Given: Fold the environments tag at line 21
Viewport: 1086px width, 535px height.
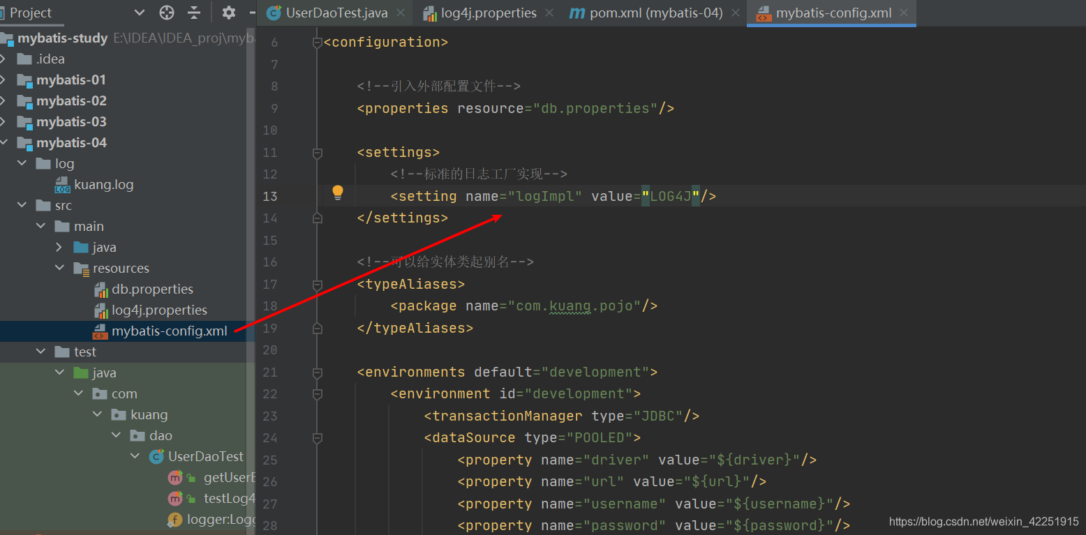Looking at the screenshot, I should 318,372.
